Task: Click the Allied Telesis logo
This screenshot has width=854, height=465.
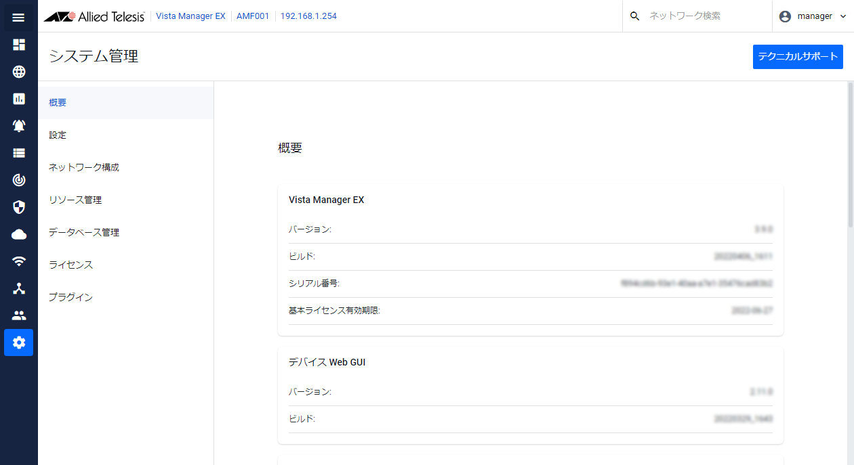Action: tap(94, 16)
